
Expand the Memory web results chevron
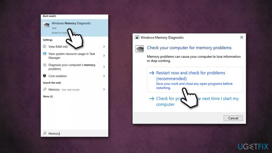click(x=104, y=90)
